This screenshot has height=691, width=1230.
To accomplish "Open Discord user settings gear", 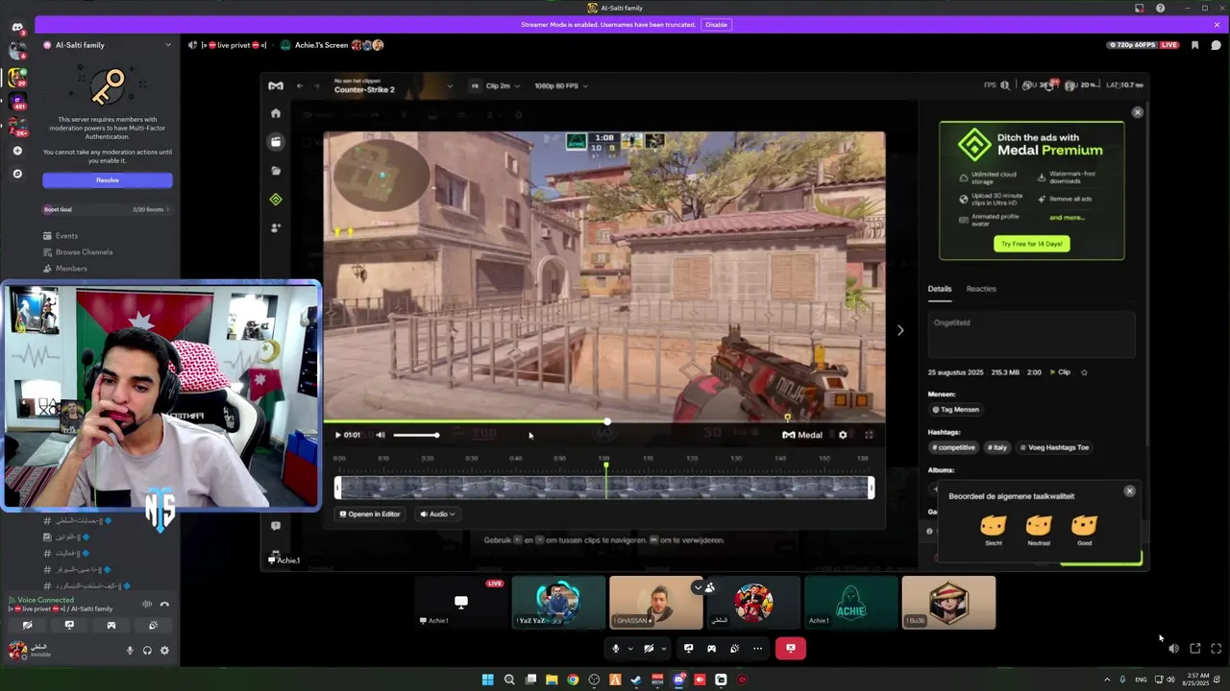I will [164, 651].
